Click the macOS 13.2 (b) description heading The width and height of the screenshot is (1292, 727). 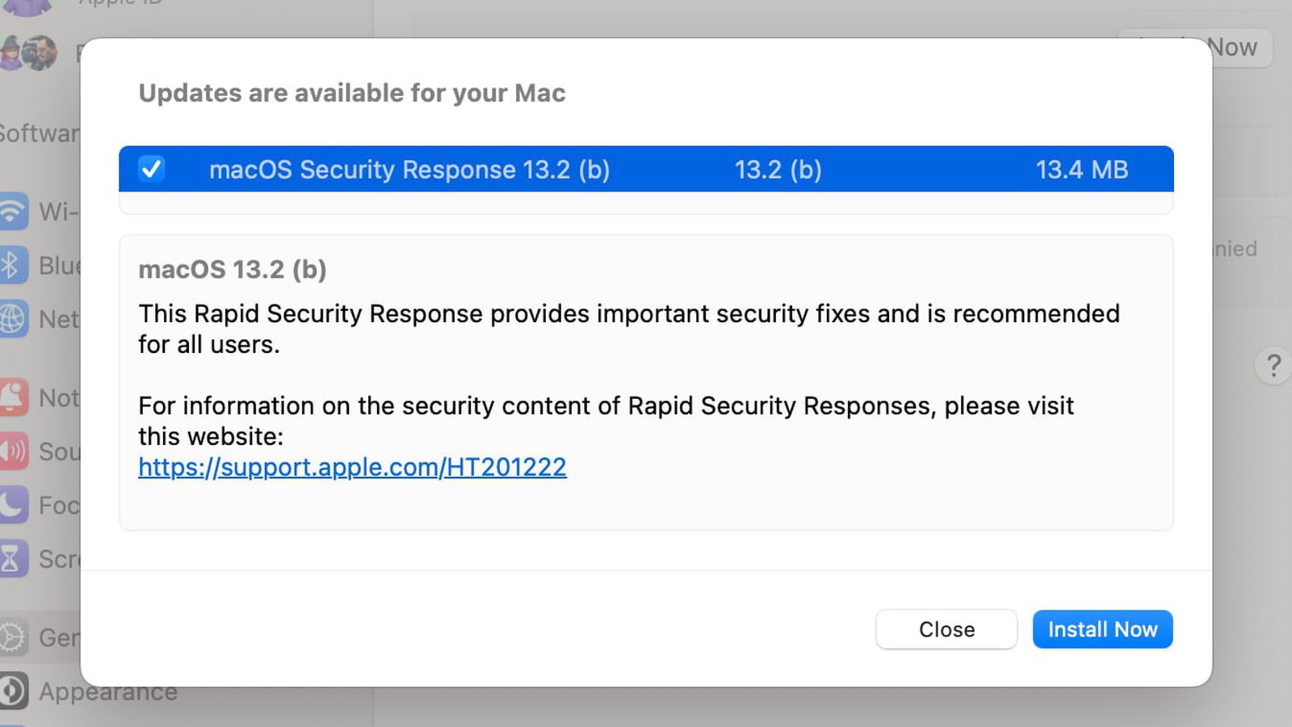pyautogui.click(x=233, y=269)
